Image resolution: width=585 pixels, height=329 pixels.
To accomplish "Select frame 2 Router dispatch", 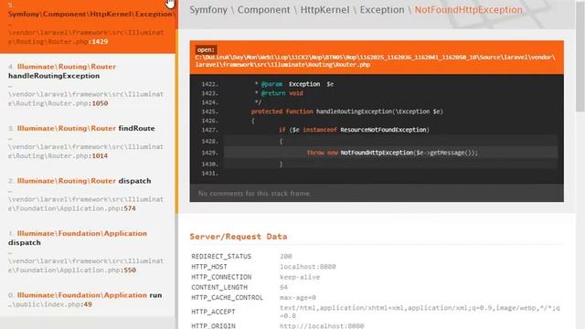I will [x=88, y=195].
